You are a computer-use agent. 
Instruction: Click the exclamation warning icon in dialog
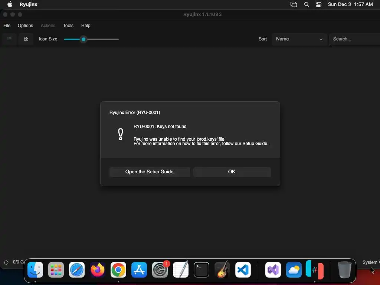click(121, 134)
